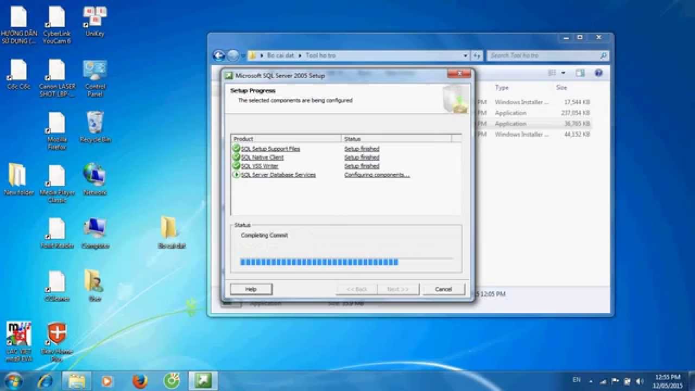Click the Size column header in Explorer
The image size is (695, 391).
[x=561, y=87]
